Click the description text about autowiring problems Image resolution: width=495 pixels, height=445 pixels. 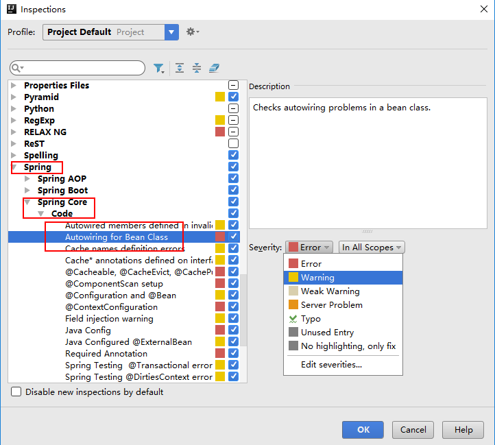(x=341, y=108)
